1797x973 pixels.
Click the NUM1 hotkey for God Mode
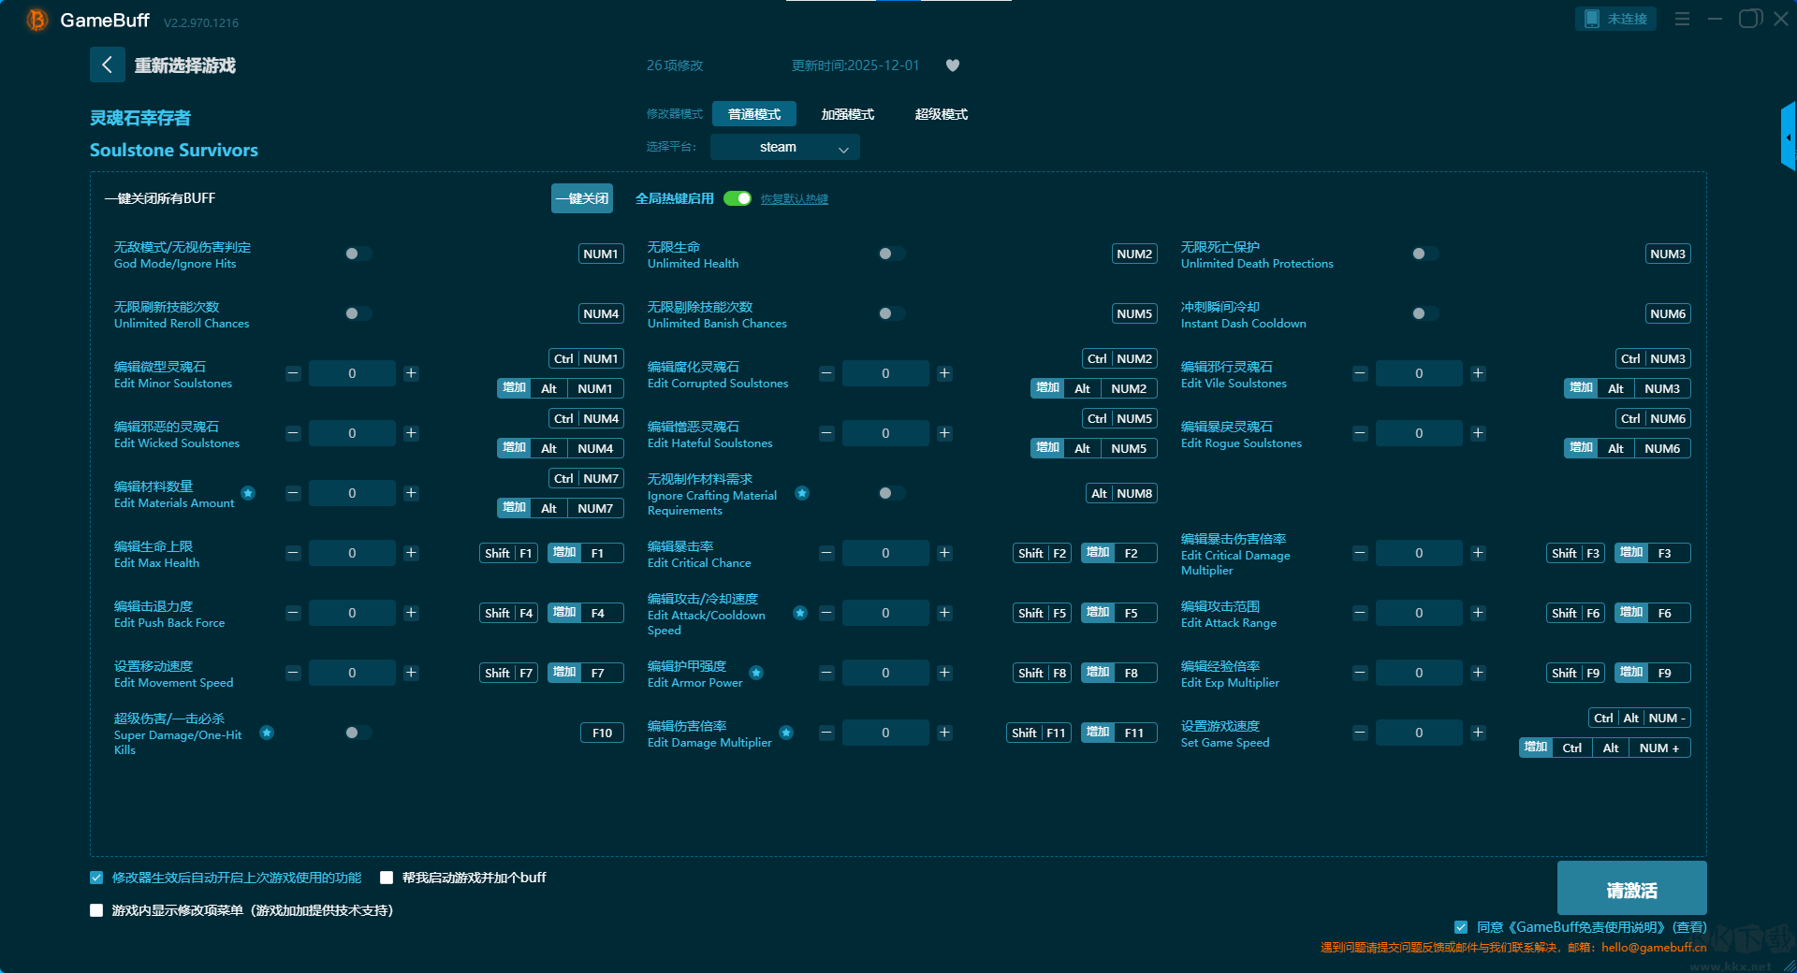[601, 254]
